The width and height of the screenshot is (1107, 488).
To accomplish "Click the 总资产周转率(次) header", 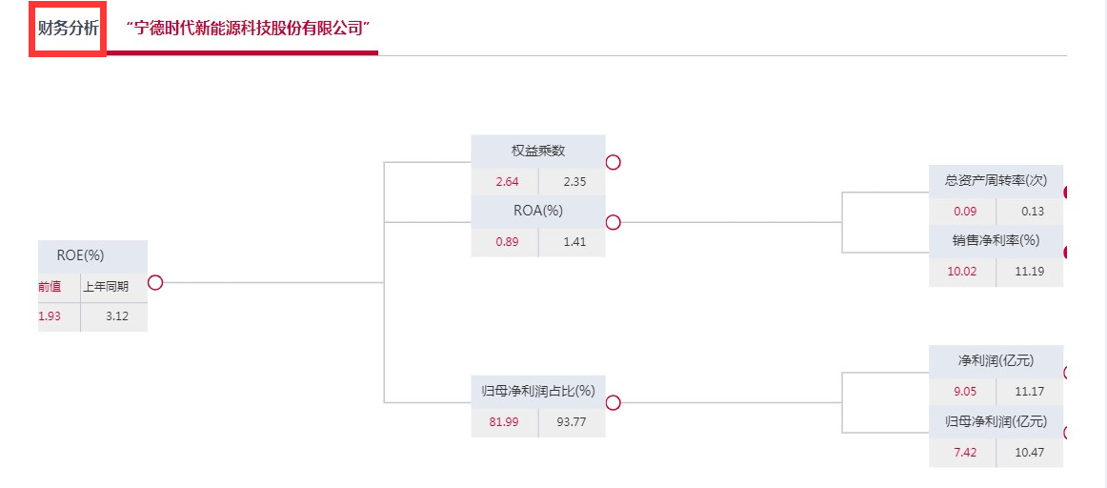I will tap(996, 180).
